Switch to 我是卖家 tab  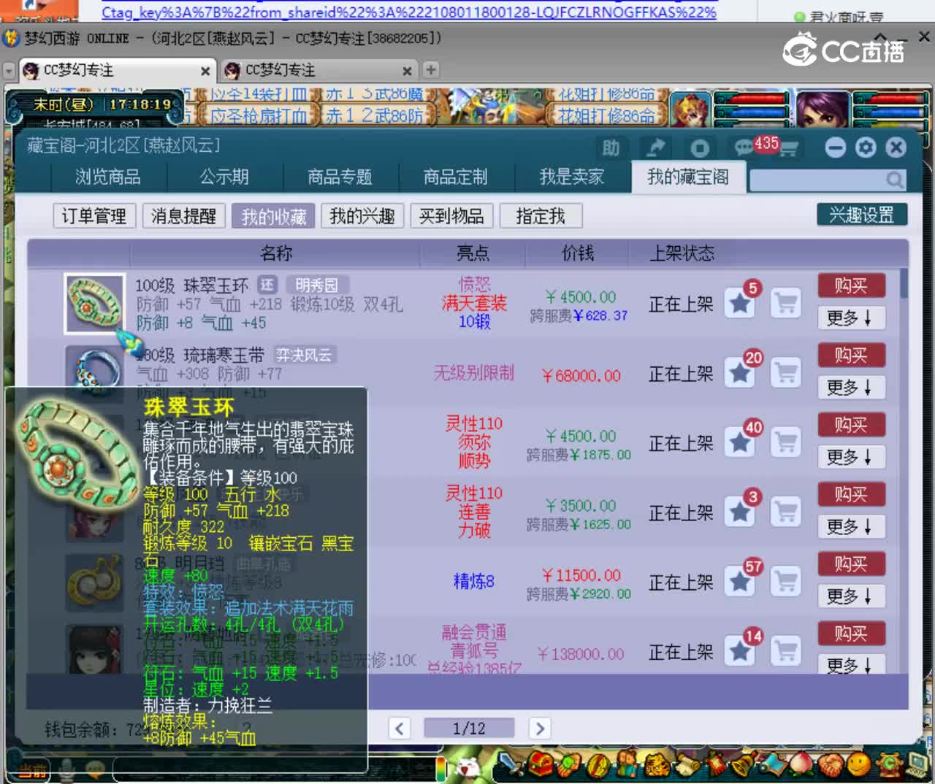pos(572,177)
